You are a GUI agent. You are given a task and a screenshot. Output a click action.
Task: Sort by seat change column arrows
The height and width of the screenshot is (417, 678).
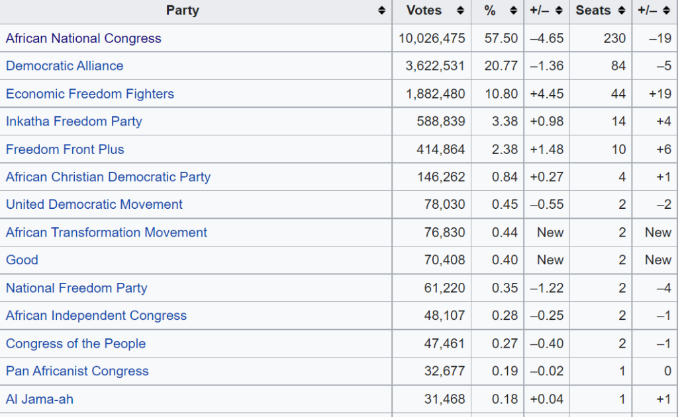coord(667,11)
